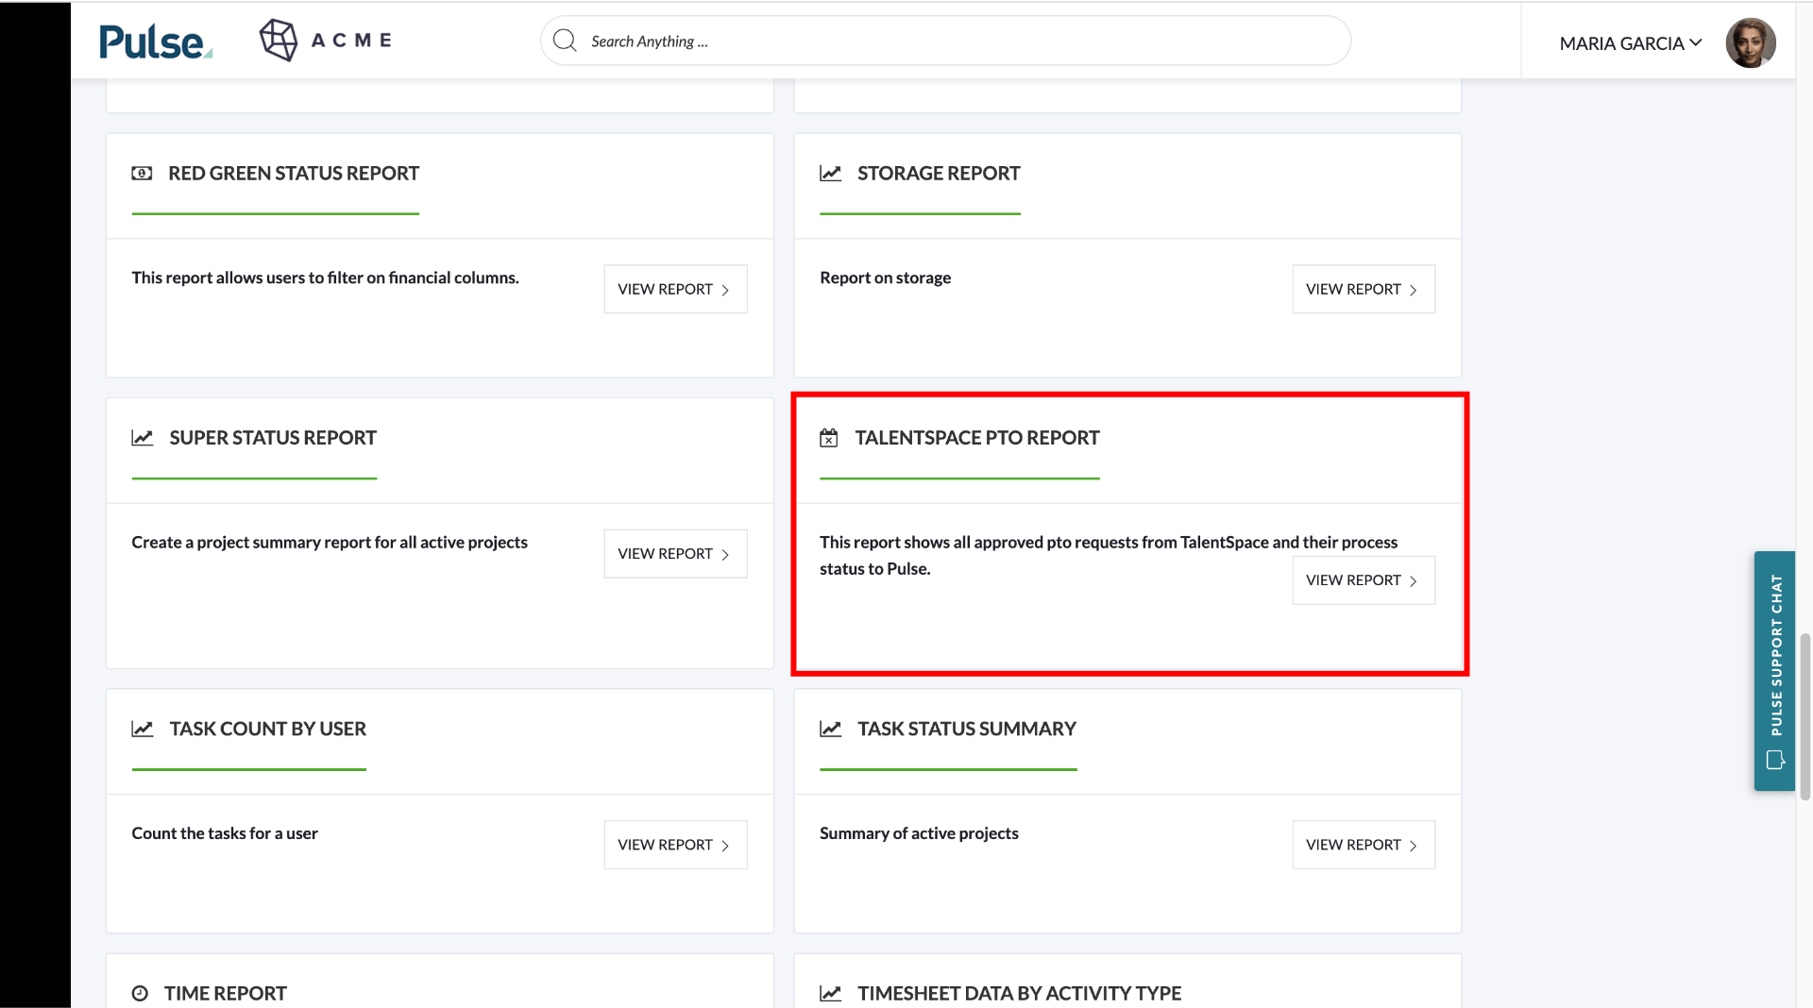Click the ACME company logo
Viewport: 1813px width, 1008px height.
click(326, 41)
